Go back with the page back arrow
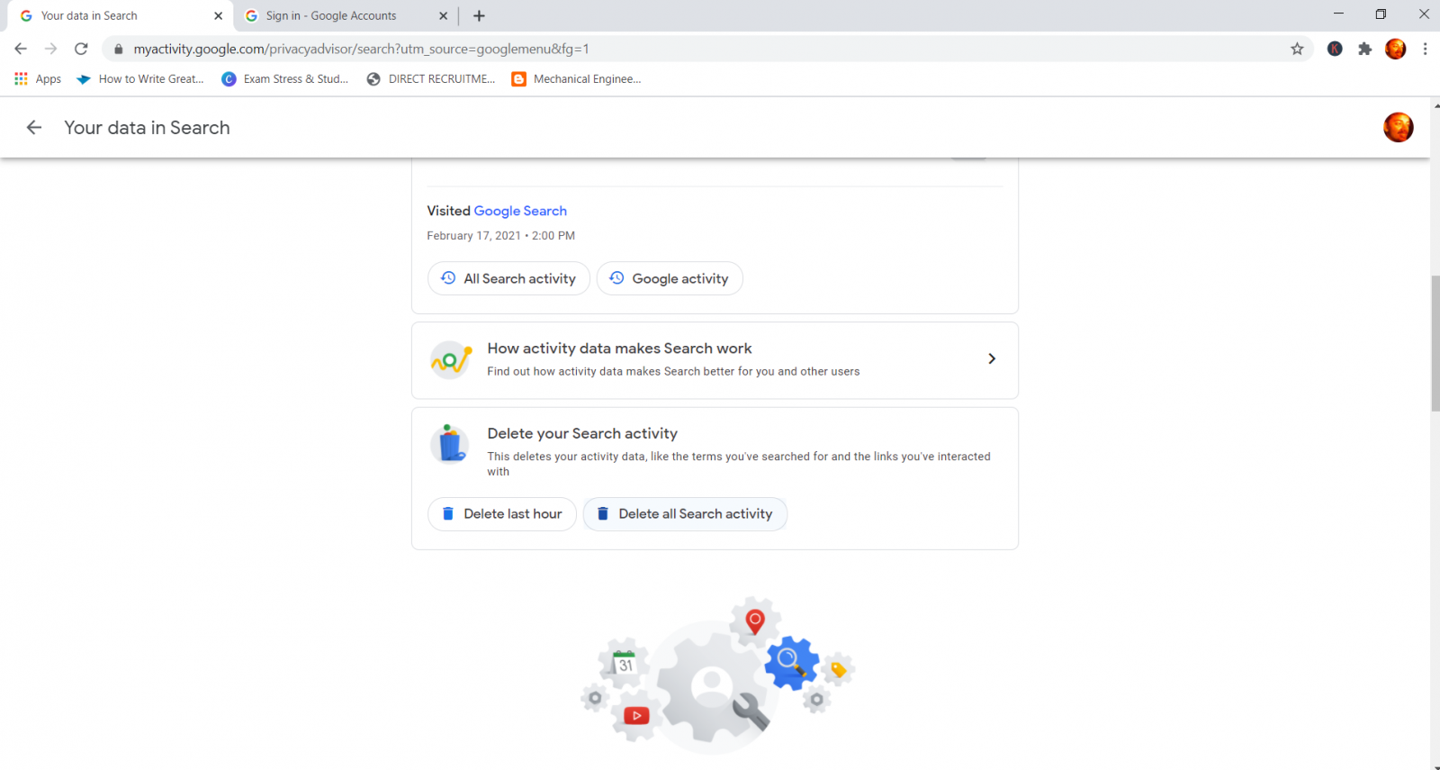This screenshot has width=1440, height=770. pos(34,128)
